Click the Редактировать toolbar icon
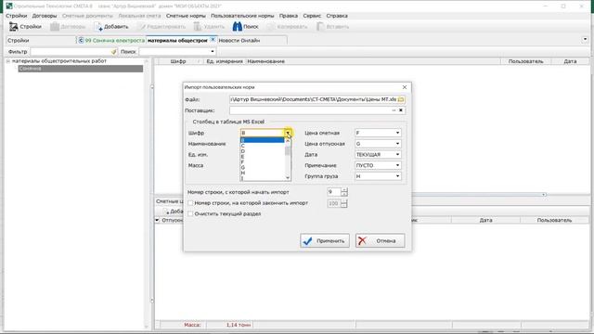Viewport: 594px width, 334px height. pos(141,27)
